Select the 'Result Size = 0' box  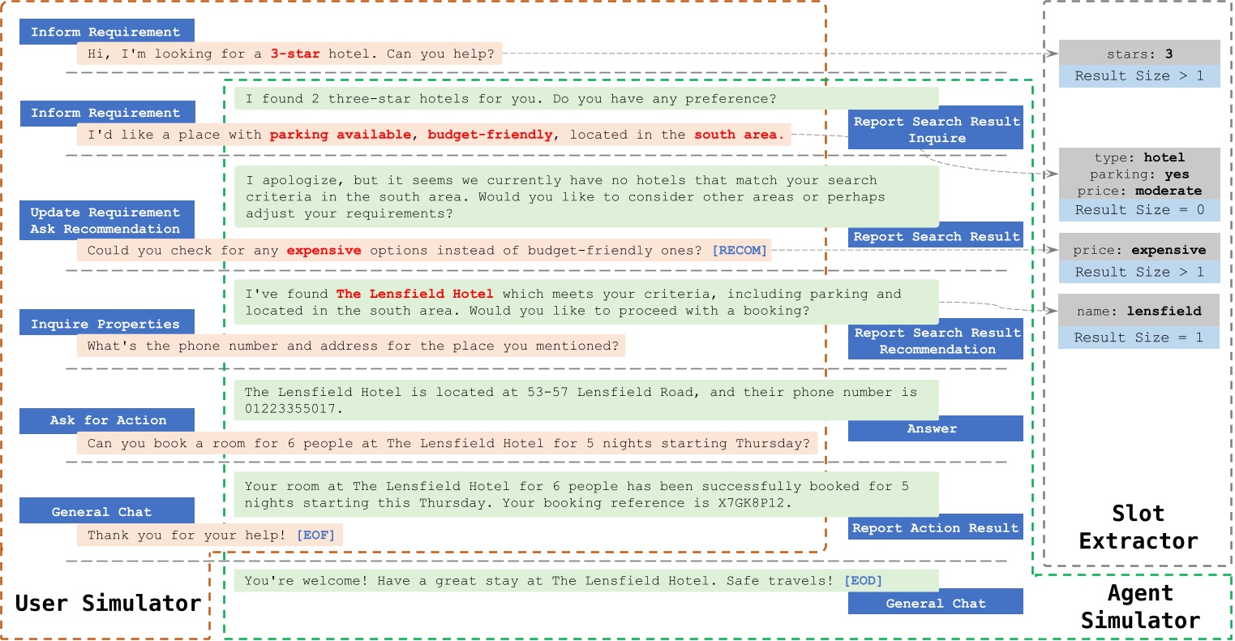(x=1139, y=210)
